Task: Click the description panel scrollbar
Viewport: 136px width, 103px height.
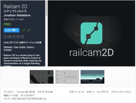Action: (47, 8)
